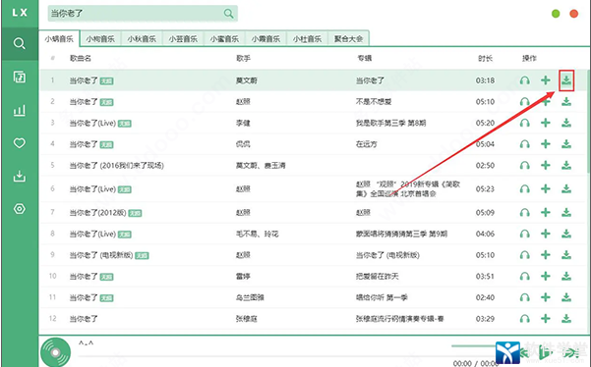Click the 时长 column header
Screen dimensions: 591x367
(485, 58)
